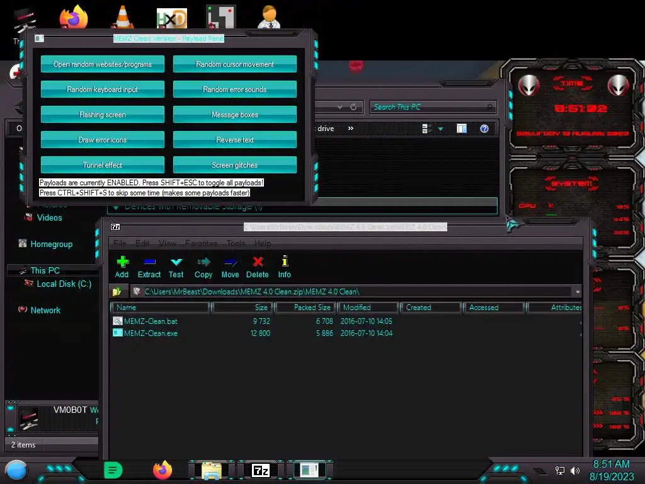Screen dimensions: 645x484
Task: Toggle the preview pane icon in Explorer
Action: coord(462,129)
